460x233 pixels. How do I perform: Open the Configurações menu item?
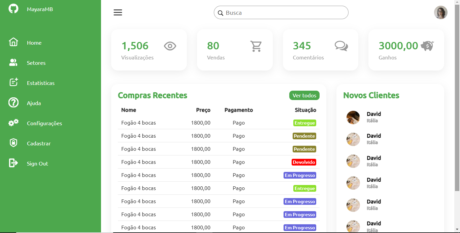point(44,123)
